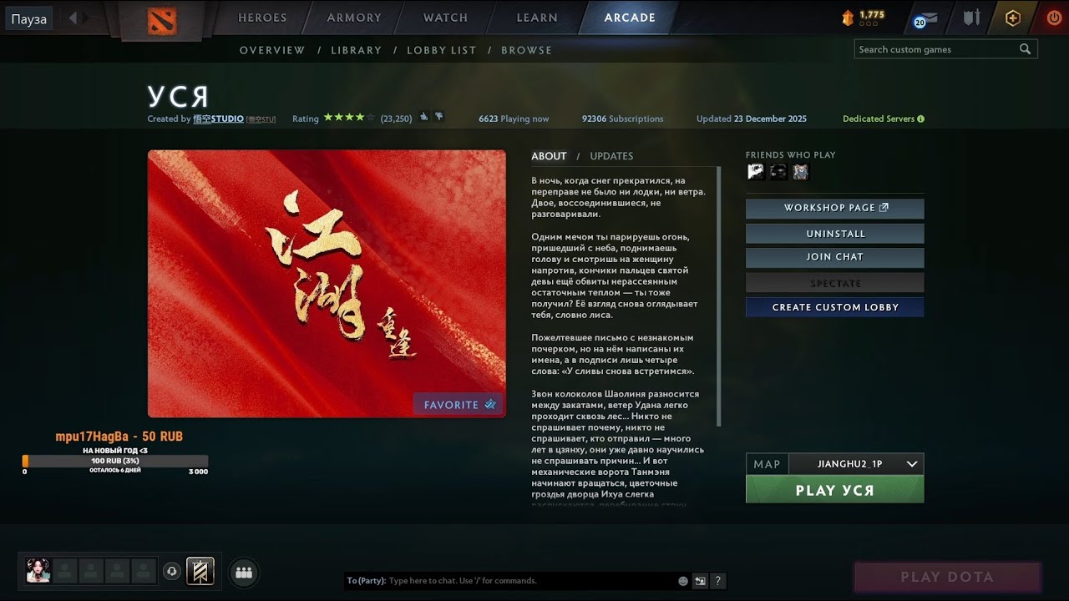
Task: Click the PLAY DOTA button
Action: 947,577
